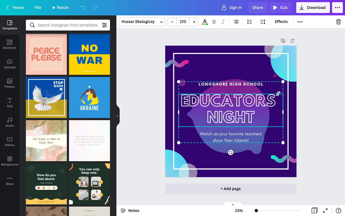Open the File menu
345x216 pixels.
click(x=38, y=8)
